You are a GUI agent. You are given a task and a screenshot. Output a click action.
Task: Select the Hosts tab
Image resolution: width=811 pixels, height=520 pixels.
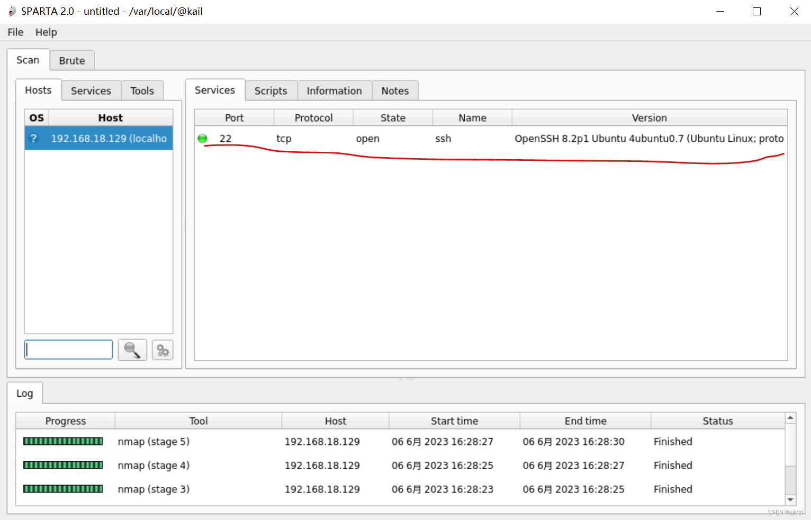click(39, 90)
